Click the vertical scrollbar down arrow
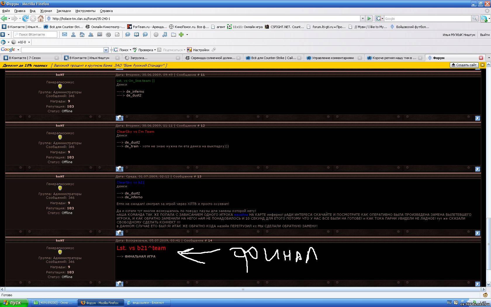The image size is (491, 307). point(488,284)
